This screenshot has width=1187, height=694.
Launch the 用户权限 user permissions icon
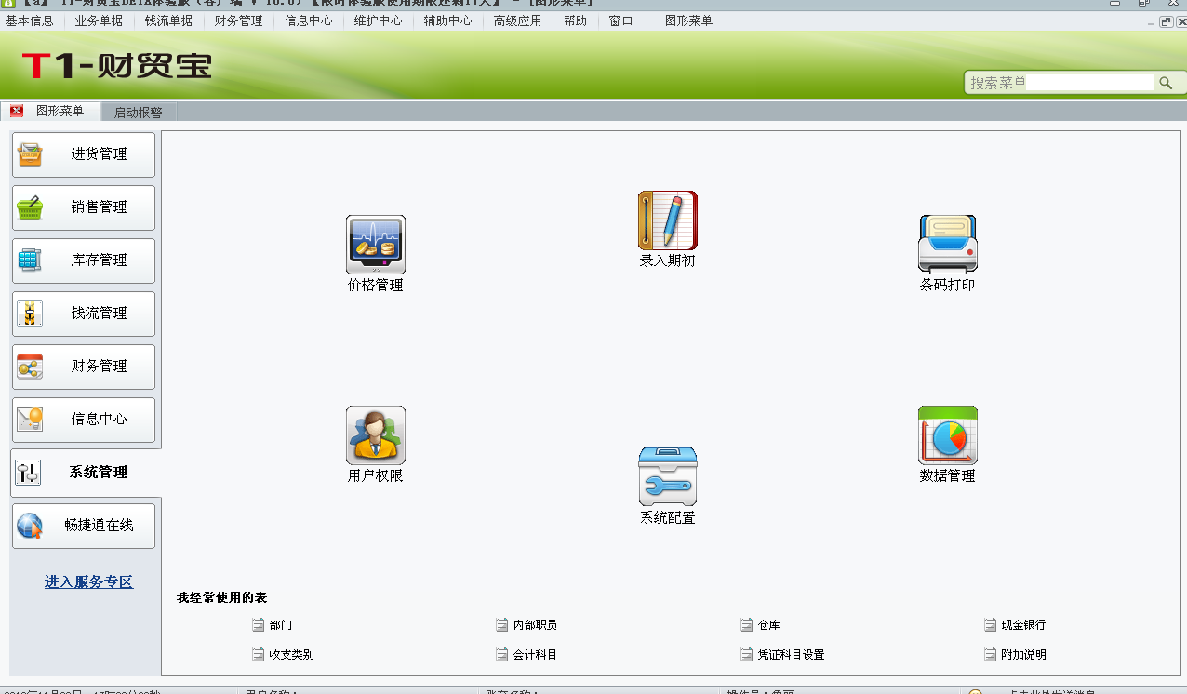click(x=375, y=435)
